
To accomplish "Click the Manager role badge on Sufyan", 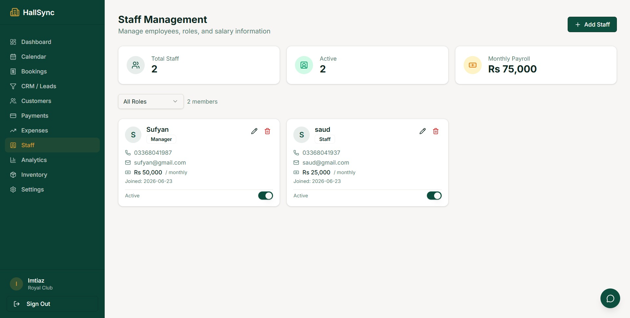I will (161, 139).
